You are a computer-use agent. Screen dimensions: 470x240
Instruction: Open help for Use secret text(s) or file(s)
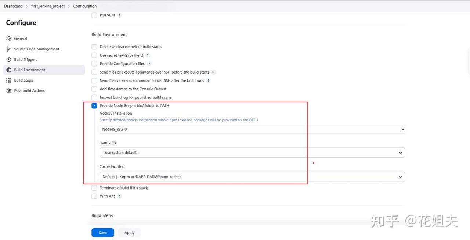[148, 55]
